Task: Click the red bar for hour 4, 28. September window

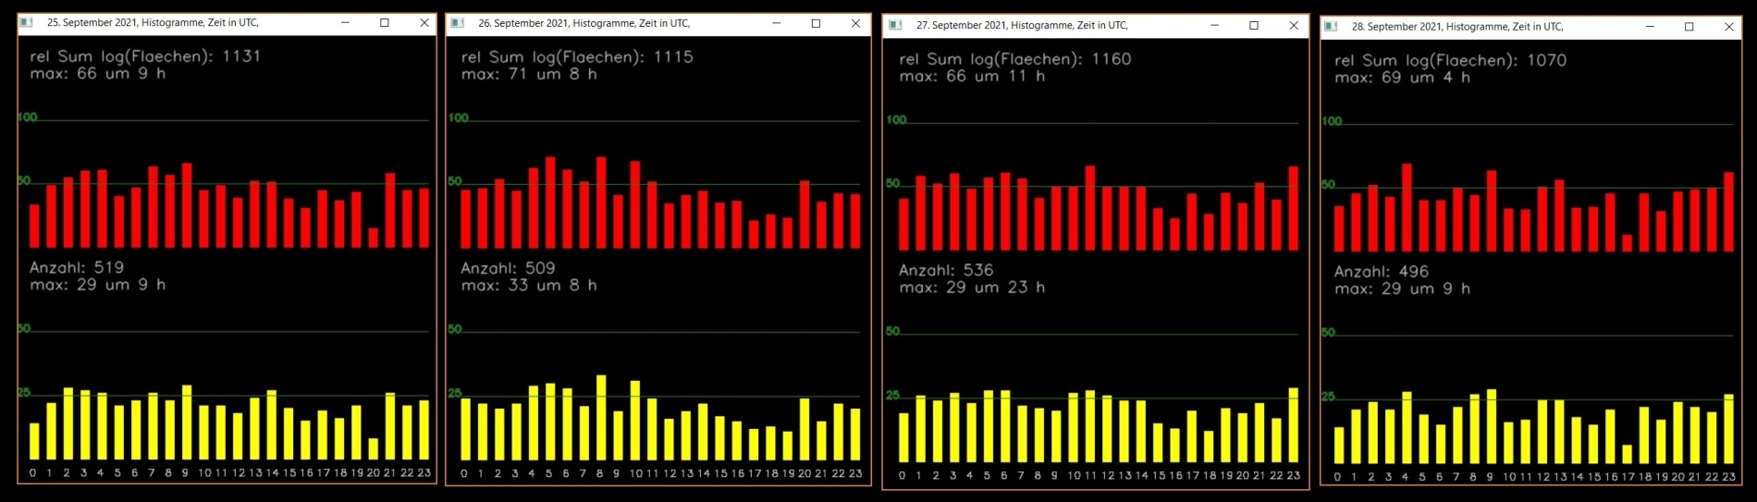Action: pyautogui.click(x=1407, y=208)
